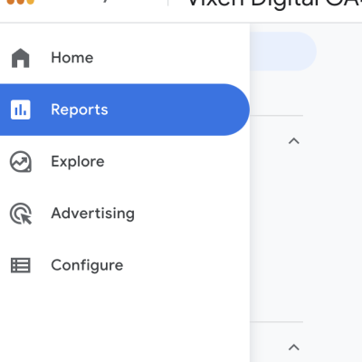
Task: Click the Advertising target cursor icon
Action: [21, 214]
